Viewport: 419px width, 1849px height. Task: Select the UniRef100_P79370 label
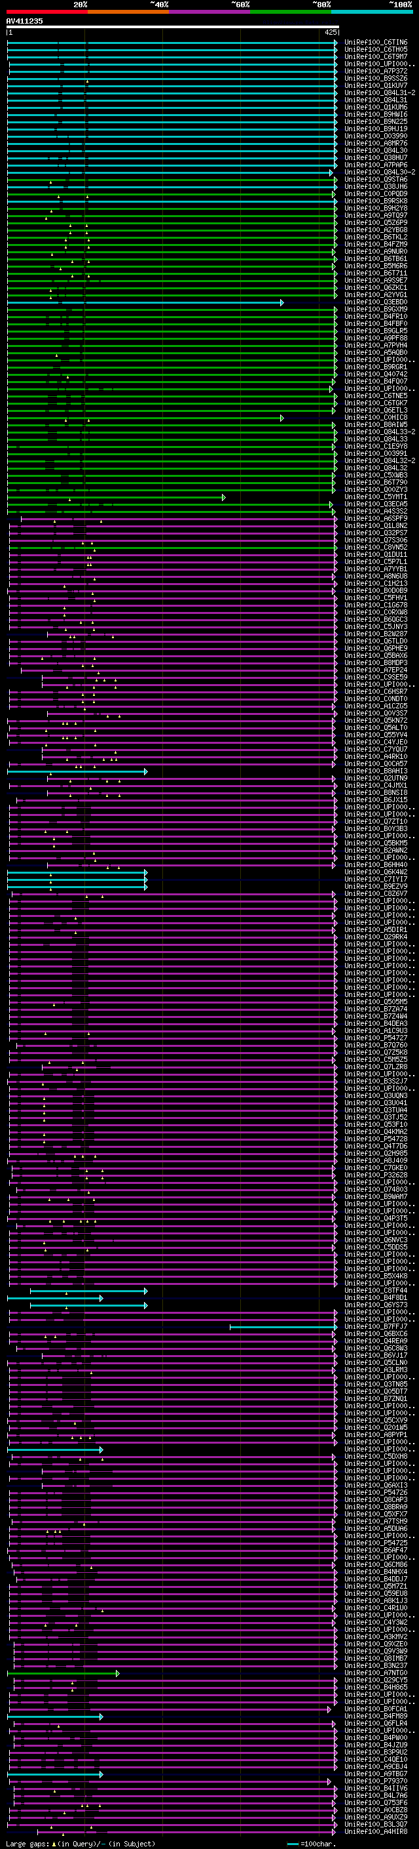[x=376, y=1781]
